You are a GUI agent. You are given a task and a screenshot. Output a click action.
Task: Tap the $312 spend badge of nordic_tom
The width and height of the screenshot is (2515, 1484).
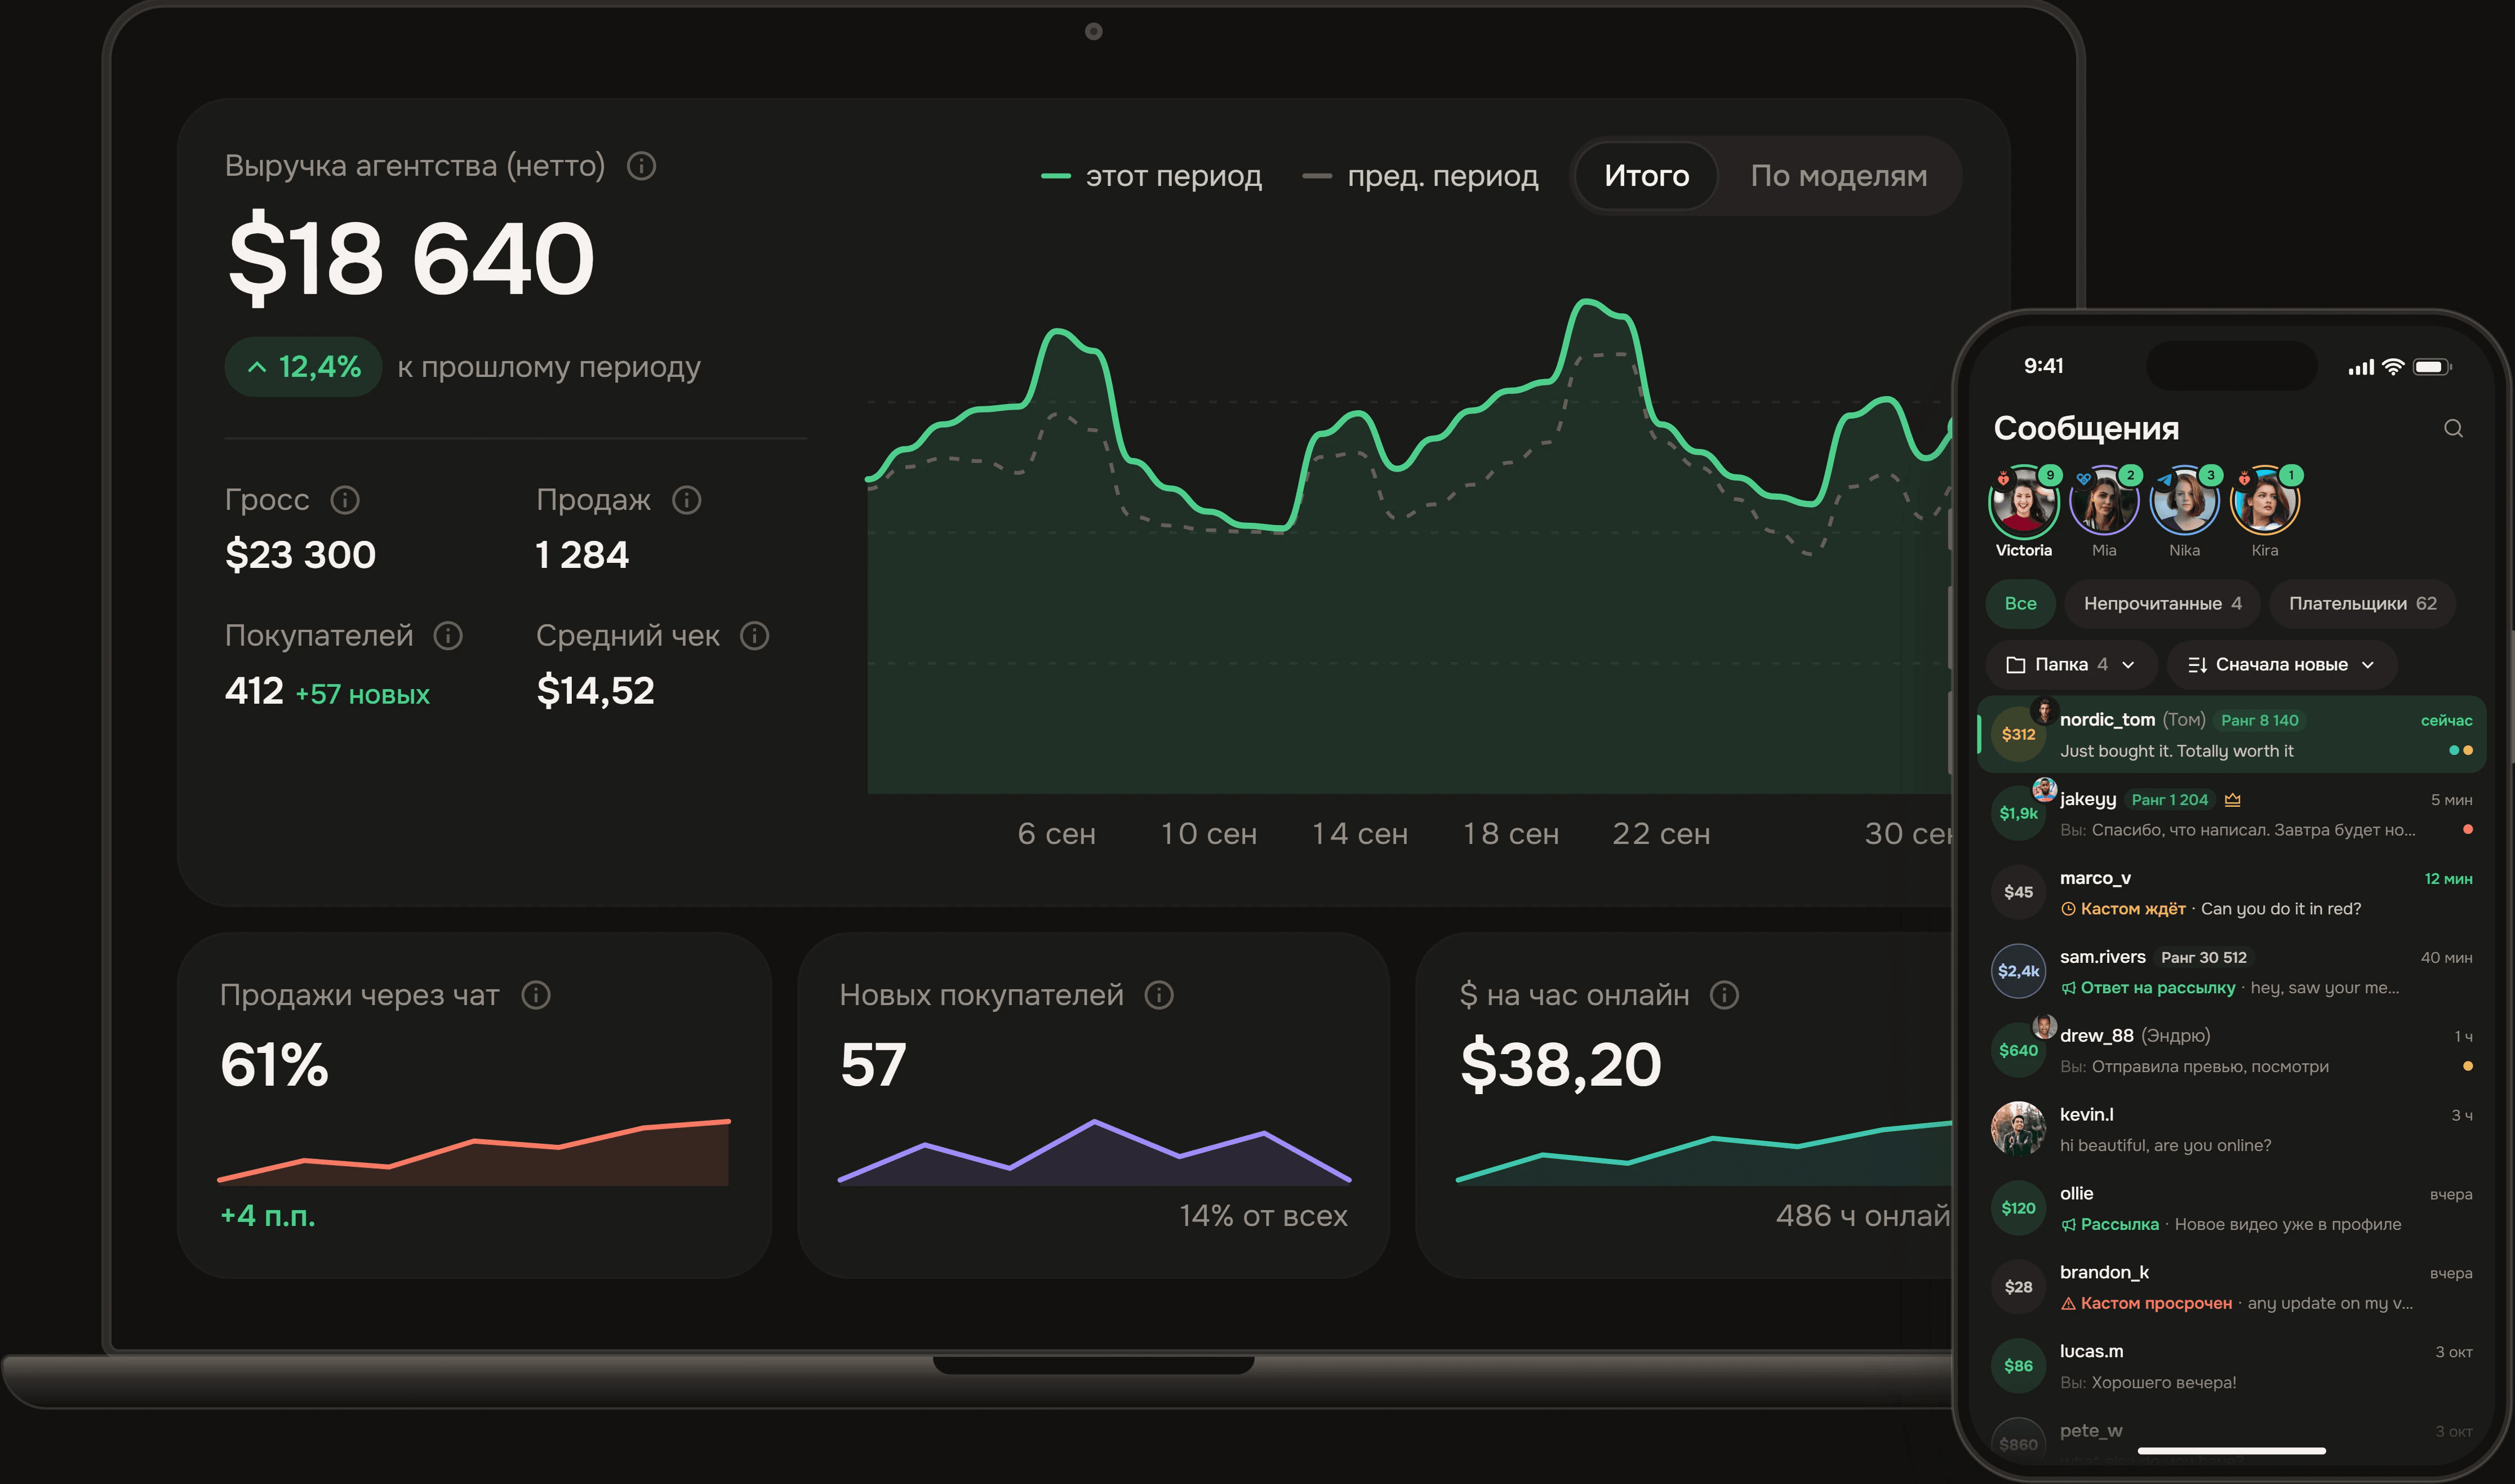2018,734
